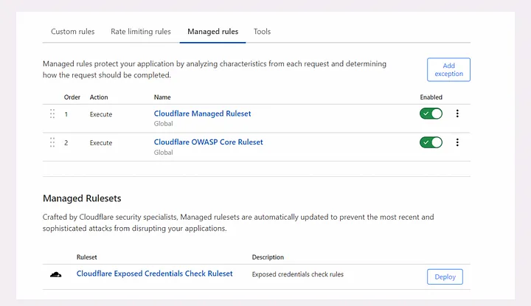The height and width of the screenshot is (306, 531).
Task: Open Cloudflare Managed Ruleset link
Action: click(x=202, y=114)
